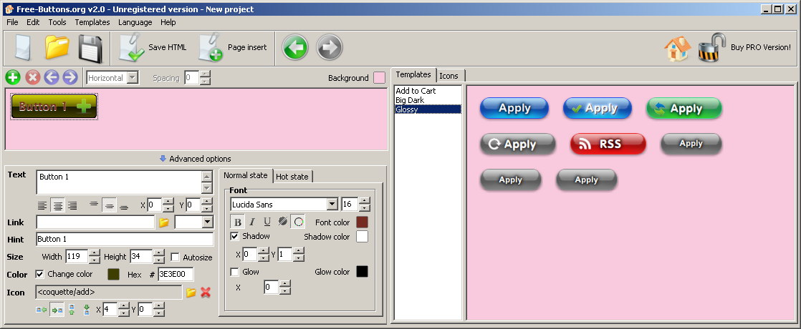Open the link target dropdown
801x329 pixels.
(207, 222)
